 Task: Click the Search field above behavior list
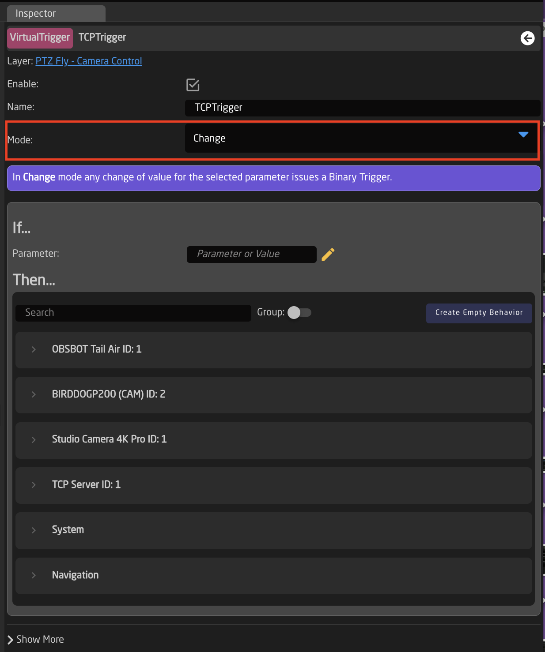coord(132,313)
